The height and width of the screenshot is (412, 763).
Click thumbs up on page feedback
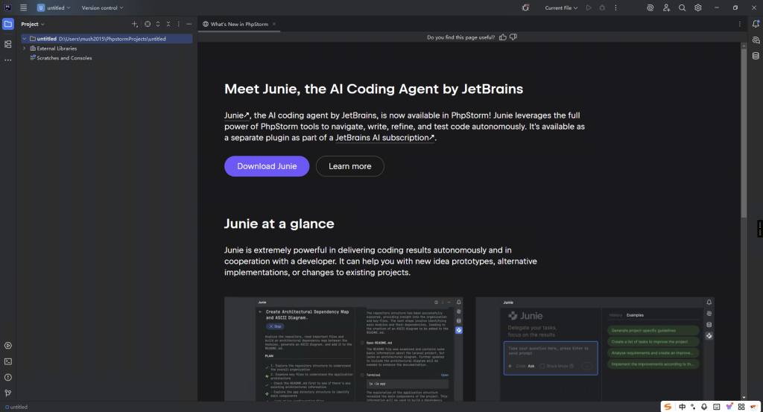pos(503,37)
